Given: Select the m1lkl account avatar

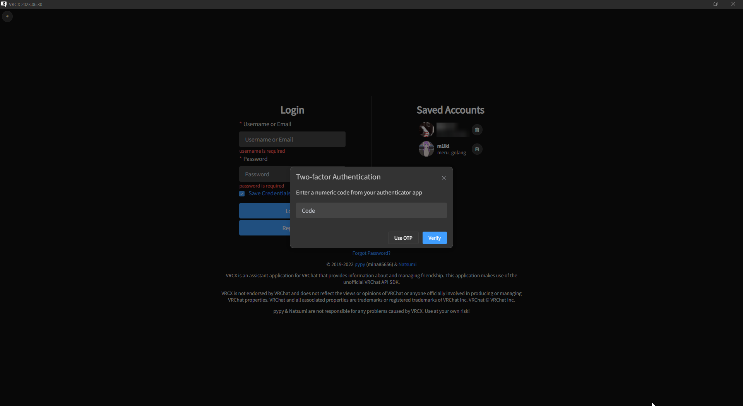Looking at the screenshot, I should (426, 149).
